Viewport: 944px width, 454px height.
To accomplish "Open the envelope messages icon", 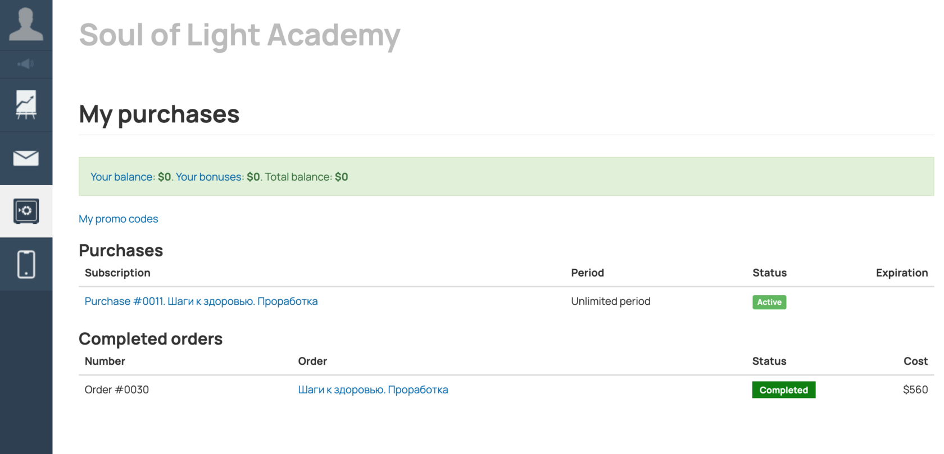I will click(26, 158).
